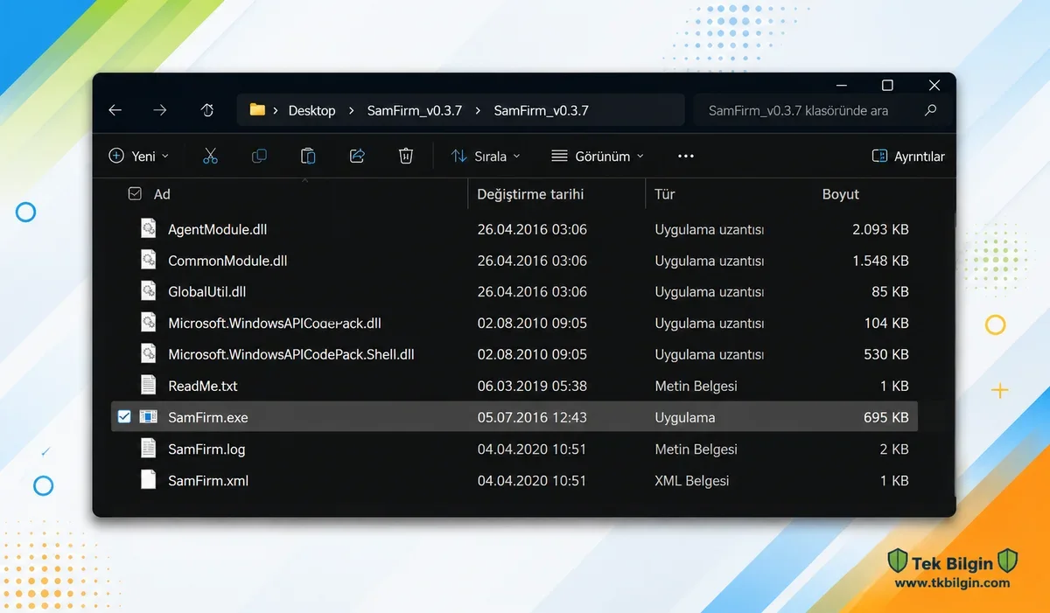
Task: Click the GlobalUtil.dll file icon
Action: coord(150,291)
